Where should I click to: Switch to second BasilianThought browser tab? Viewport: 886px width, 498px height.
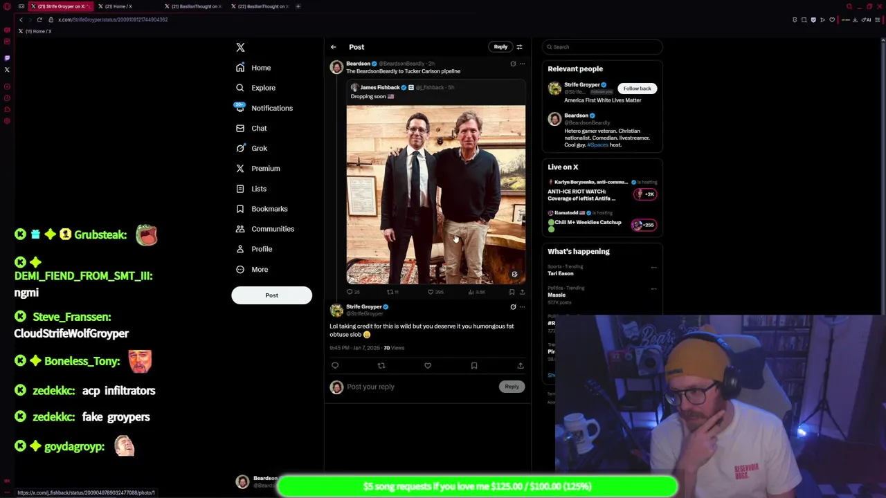260,6
